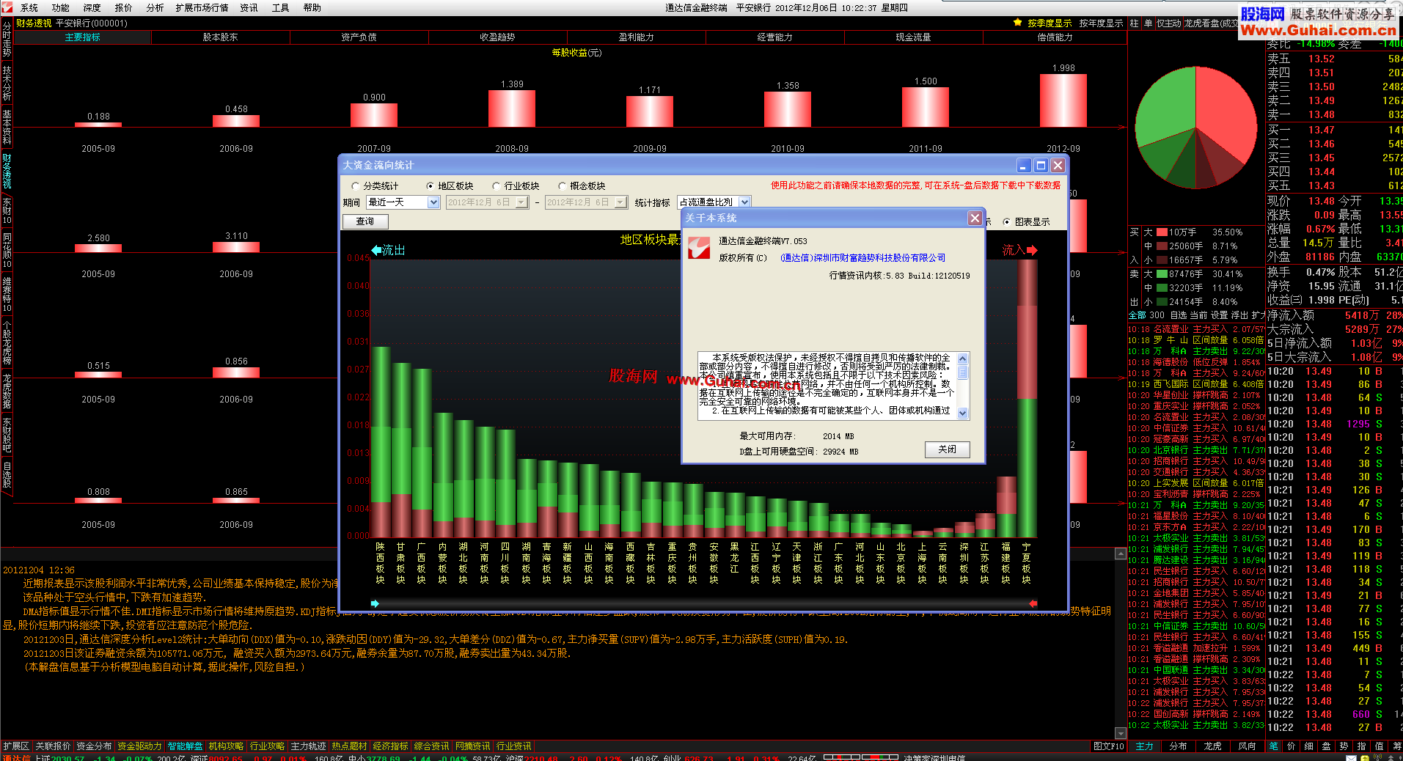Open 分时走势 in the left sidebar
Screen dimensions: 1403x761
(7, 39)
